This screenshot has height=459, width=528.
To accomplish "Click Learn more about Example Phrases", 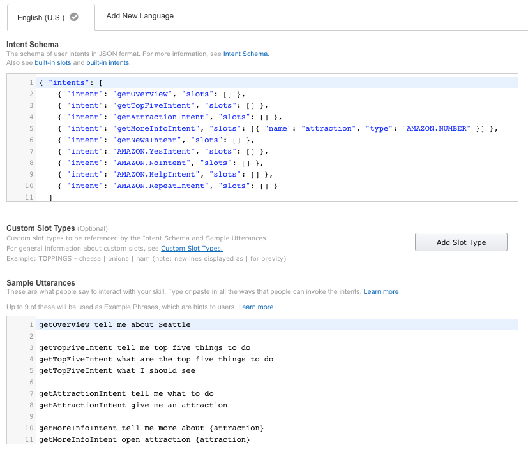I will tap(255, 307).
